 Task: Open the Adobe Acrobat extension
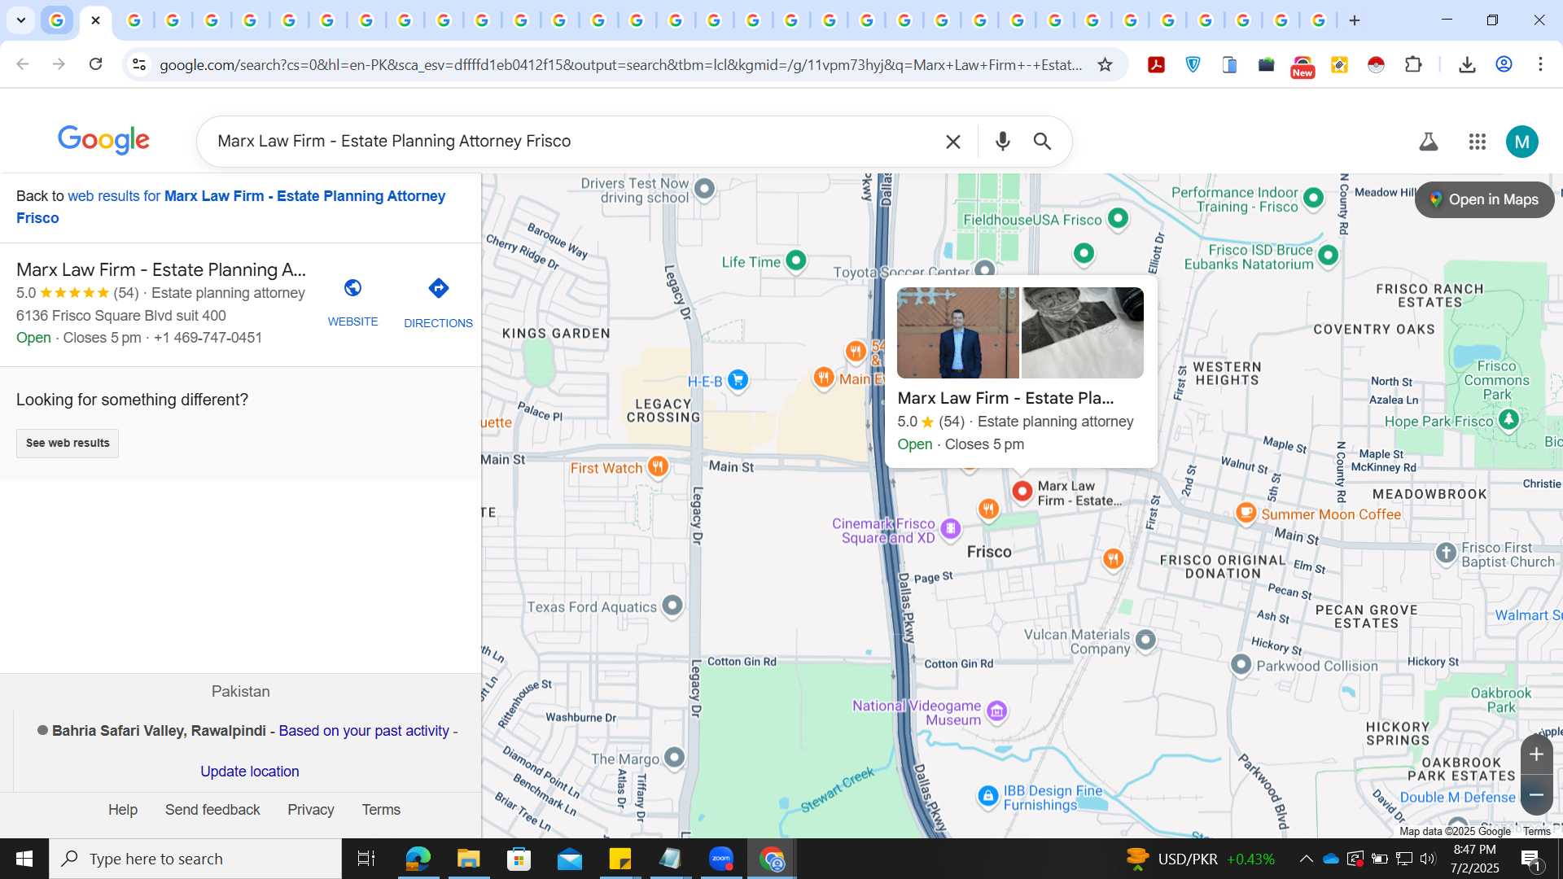1156,64
